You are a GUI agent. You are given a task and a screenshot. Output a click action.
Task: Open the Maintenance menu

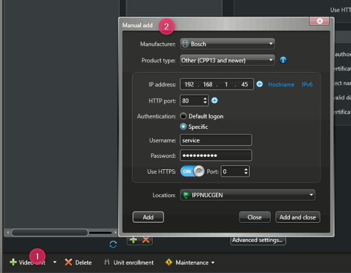pyautogui.click(x=187, y=263)
